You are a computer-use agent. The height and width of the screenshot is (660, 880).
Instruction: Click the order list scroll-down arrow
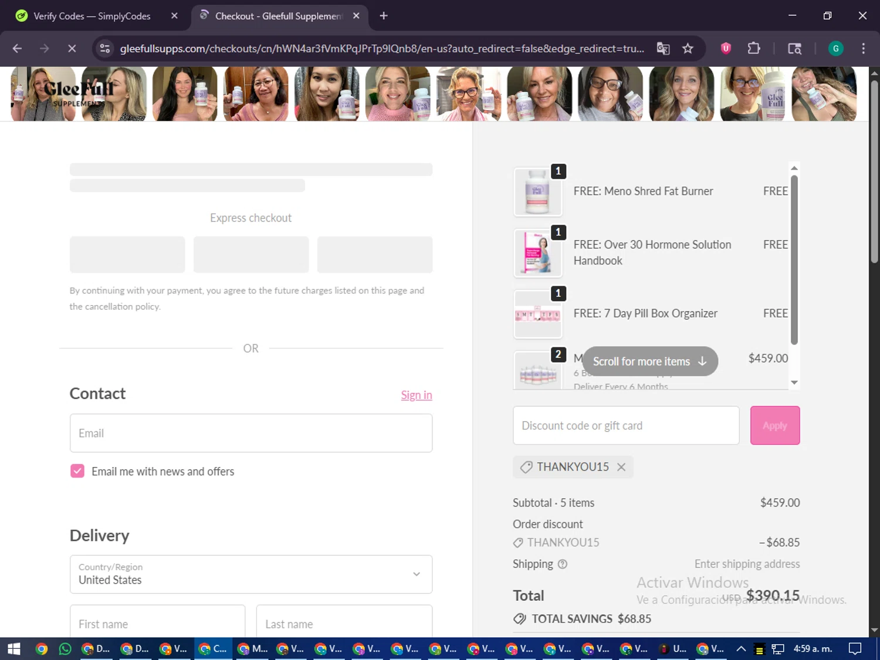click(x=794, y=383)
